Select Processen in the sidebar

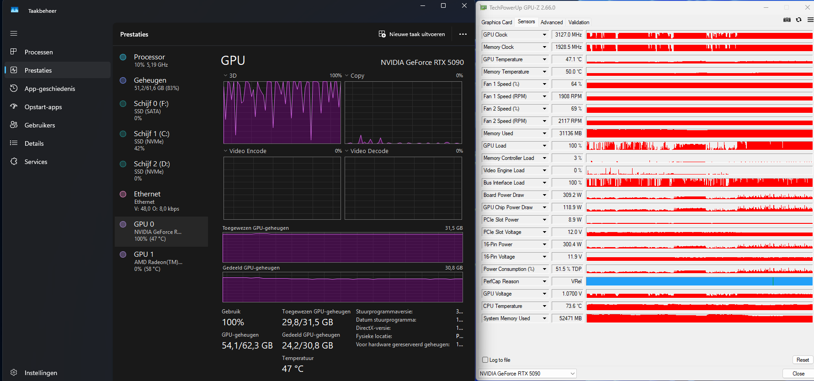click(x=58, y=52)
